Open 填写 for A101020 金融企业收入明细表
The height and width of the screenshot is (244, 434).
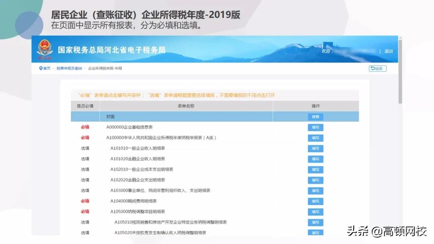pyautogui.click(x=315, y=159)
